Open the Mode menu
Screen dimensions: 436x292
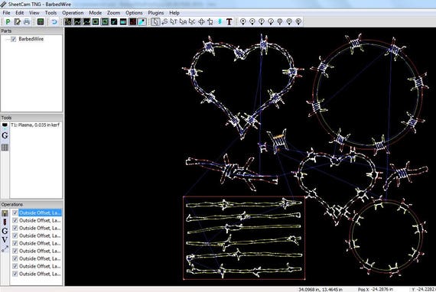click(x=96, y=13)
